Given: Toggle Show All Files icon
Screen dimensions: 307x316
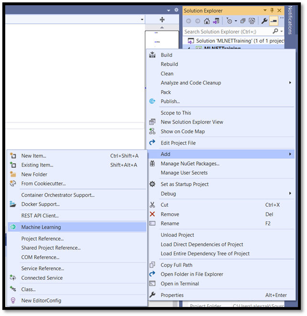Looking at the screenshot, I should [x=252, y=21].
